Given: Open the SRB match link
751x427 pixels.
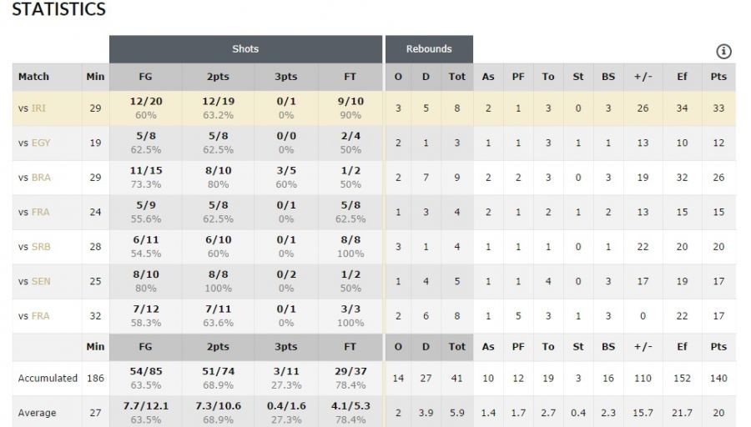Looking at the screenshot, I should click(41, 247).
